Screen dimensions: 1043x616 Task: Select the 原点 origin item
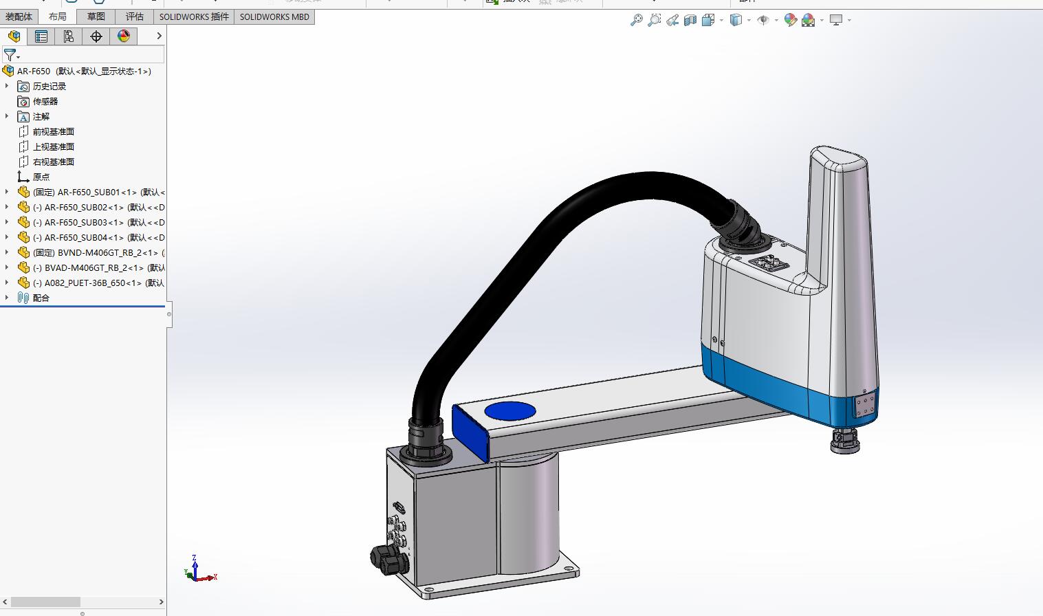[x=34, y=177]
